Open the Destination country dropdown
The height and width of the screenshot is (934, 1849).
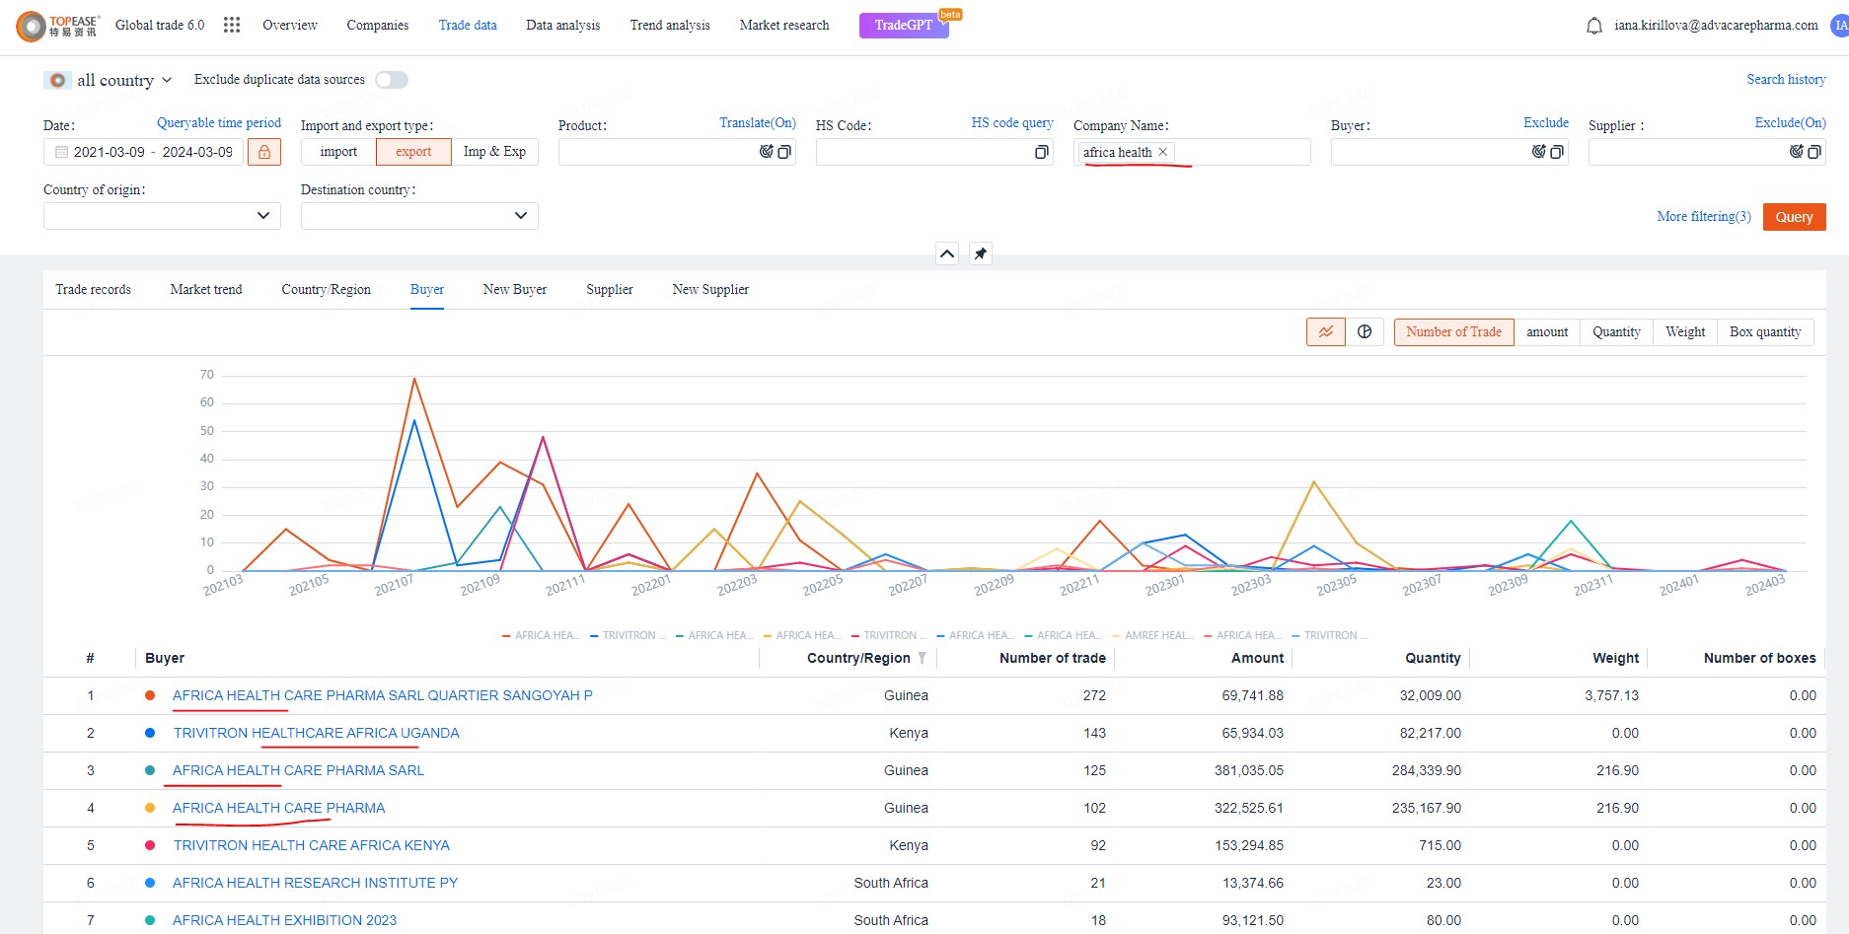[x=419, y=216]
